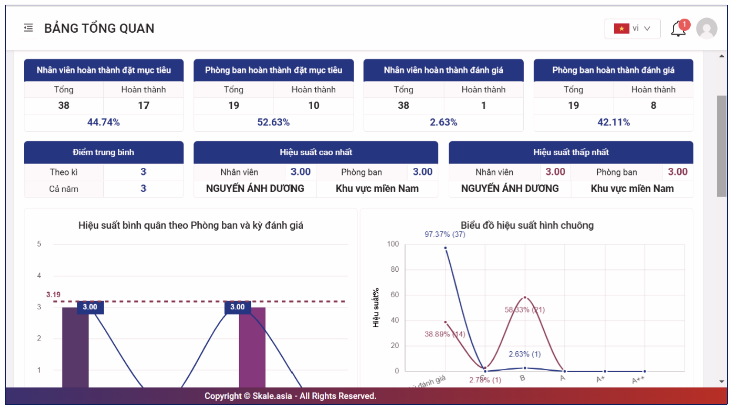The image size is (731, 407).
Task: Select the 3.00 data label on first bar
Action: click(90, 307)
